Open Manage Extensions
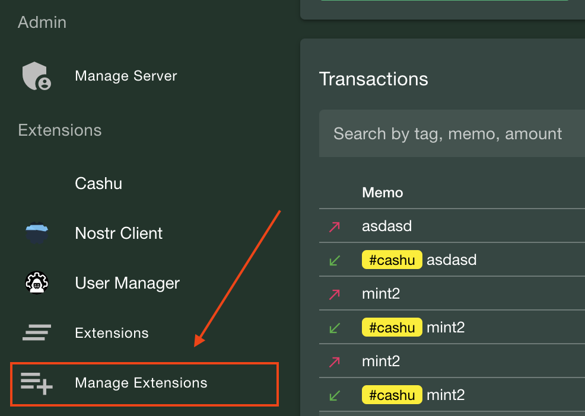 (141, 383)
